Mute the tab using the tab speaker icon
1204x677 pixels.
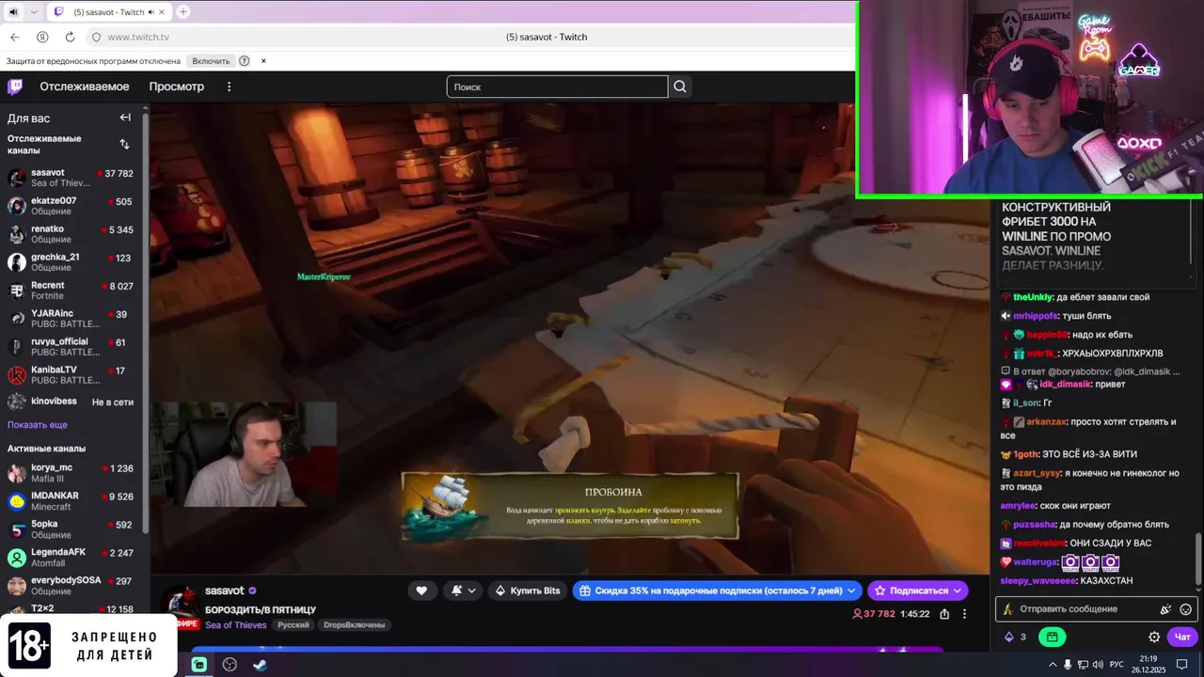(151, 12)
